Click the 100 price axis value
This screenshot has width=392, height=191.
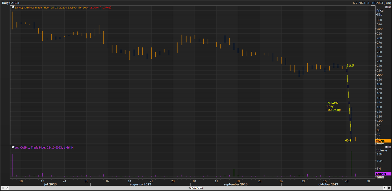point(380,121)
